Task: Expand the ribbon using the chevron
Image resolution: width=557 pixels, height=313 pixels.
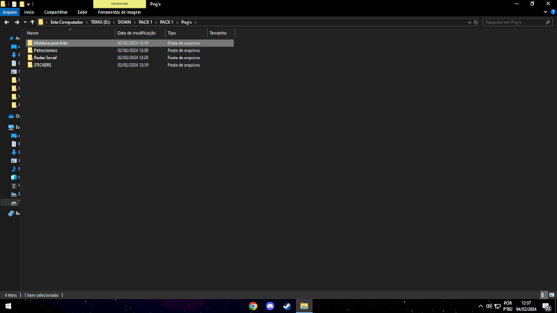Action: pyautogui.click(x=546, y=12)
